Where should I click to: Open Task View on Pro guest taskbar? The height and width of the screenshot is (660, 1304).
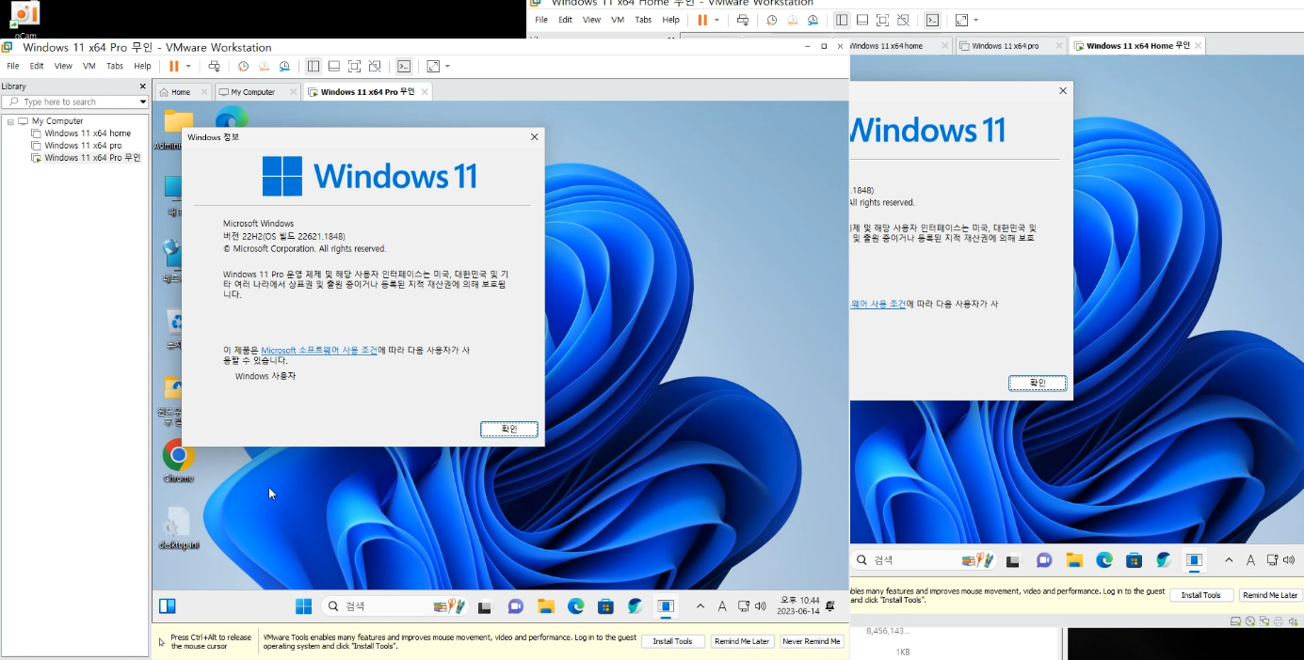coord(485,606)
